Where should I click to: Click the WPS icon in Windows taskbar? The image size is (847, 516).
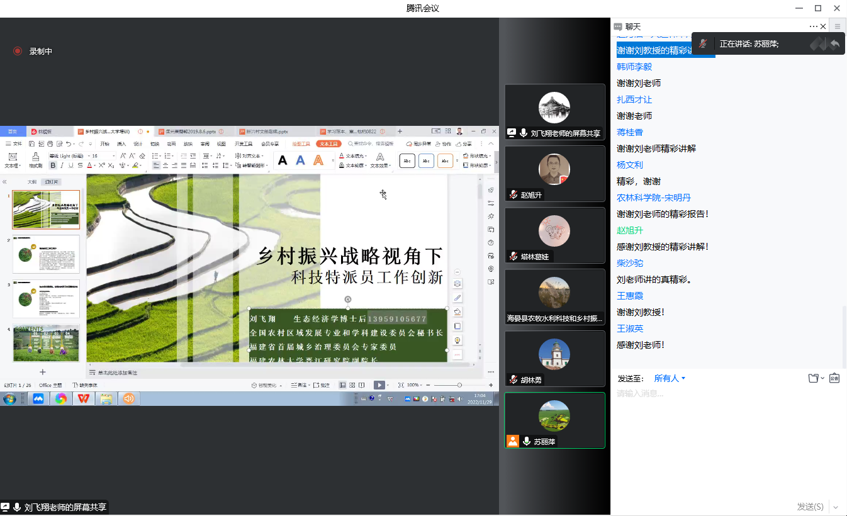tap(83, 398)
